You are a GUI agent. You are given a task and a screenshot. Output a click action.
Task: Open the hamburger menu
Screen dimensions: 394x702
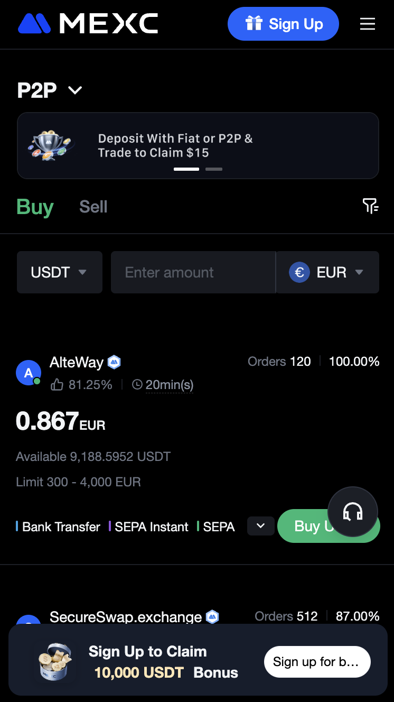click(x=367, y=24)
